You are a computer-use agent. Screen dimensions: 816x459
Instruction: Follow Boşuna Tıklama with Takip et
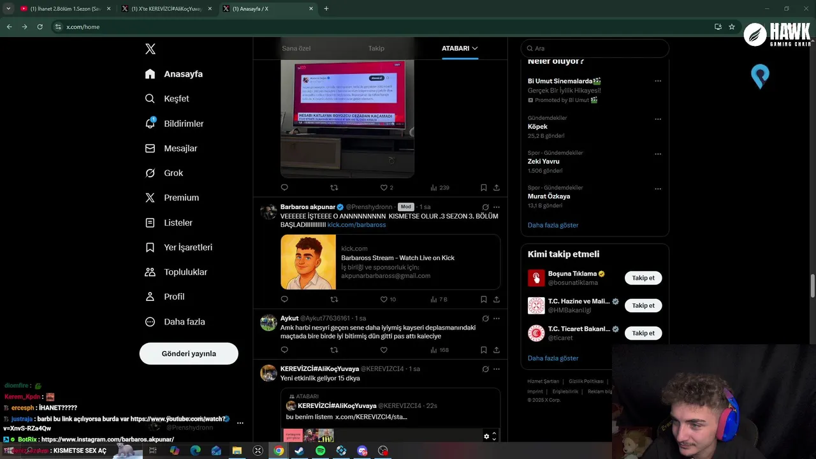tap(643, 278)
